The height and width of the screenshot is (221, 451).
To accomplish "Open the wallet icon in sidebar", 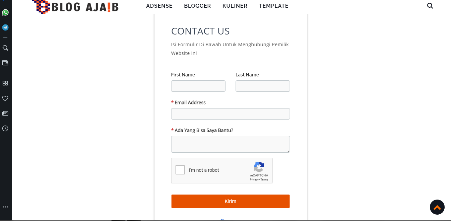I will [5, 63].
